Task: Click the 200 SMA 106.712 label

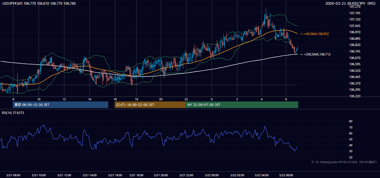Action: (x=315, y=54)
